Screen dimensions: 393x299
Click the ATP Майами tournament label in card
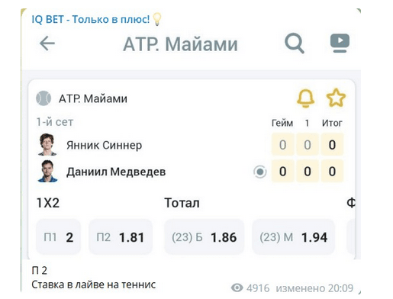[93, 98]
